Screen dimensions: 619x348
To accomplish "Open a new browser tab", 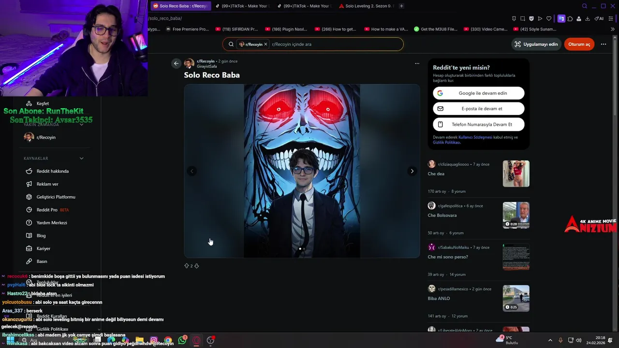I will (x=401, y=6).
